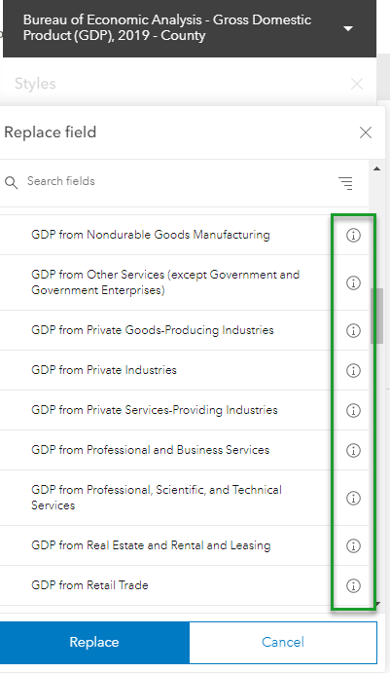
Task: Open the field sort options icon
Action: [x=345, y=183]
